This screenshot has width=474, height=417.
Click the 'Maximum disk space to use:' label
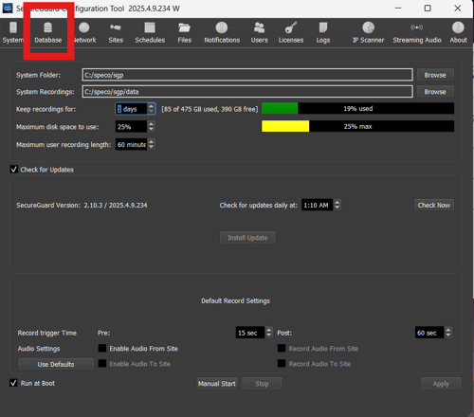click(x=58, y=127)
